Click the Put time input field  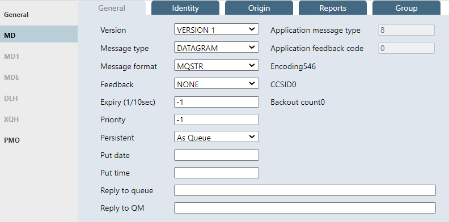pos(217,173)
